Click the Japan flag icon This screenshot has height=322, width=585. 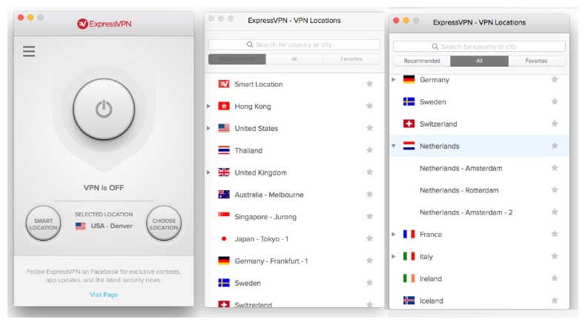click(224, 238)
